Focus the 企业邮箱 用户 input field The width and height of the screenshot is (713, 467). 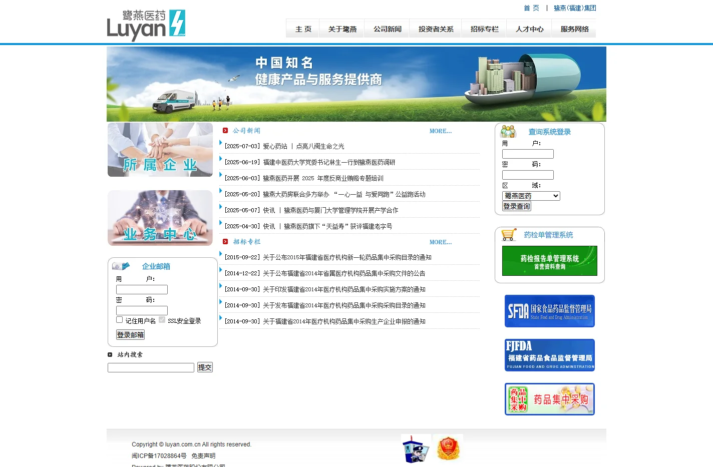(x=142, y=289)
